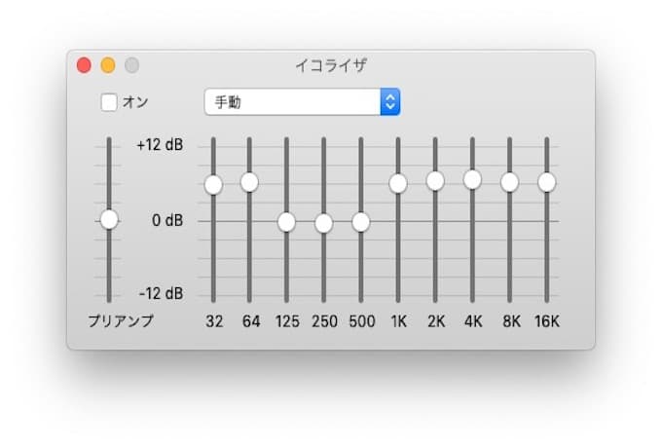Click the +12 dB scale label
Viewport: 662px width, 448px height.
click(x=160, y=145)
